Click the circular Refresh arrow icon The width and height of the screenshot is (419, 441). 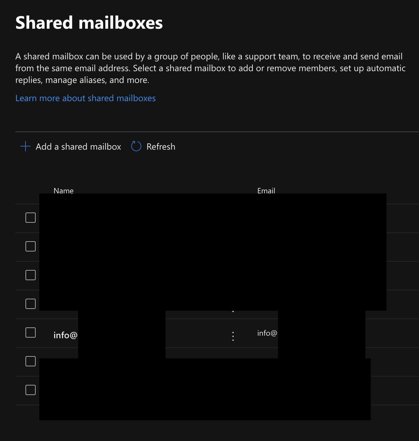click(136, 146)
